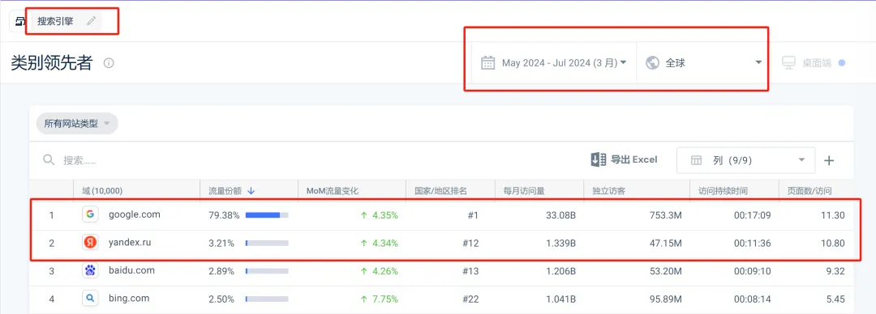Open the bing.com domain link

click(129, 299)
